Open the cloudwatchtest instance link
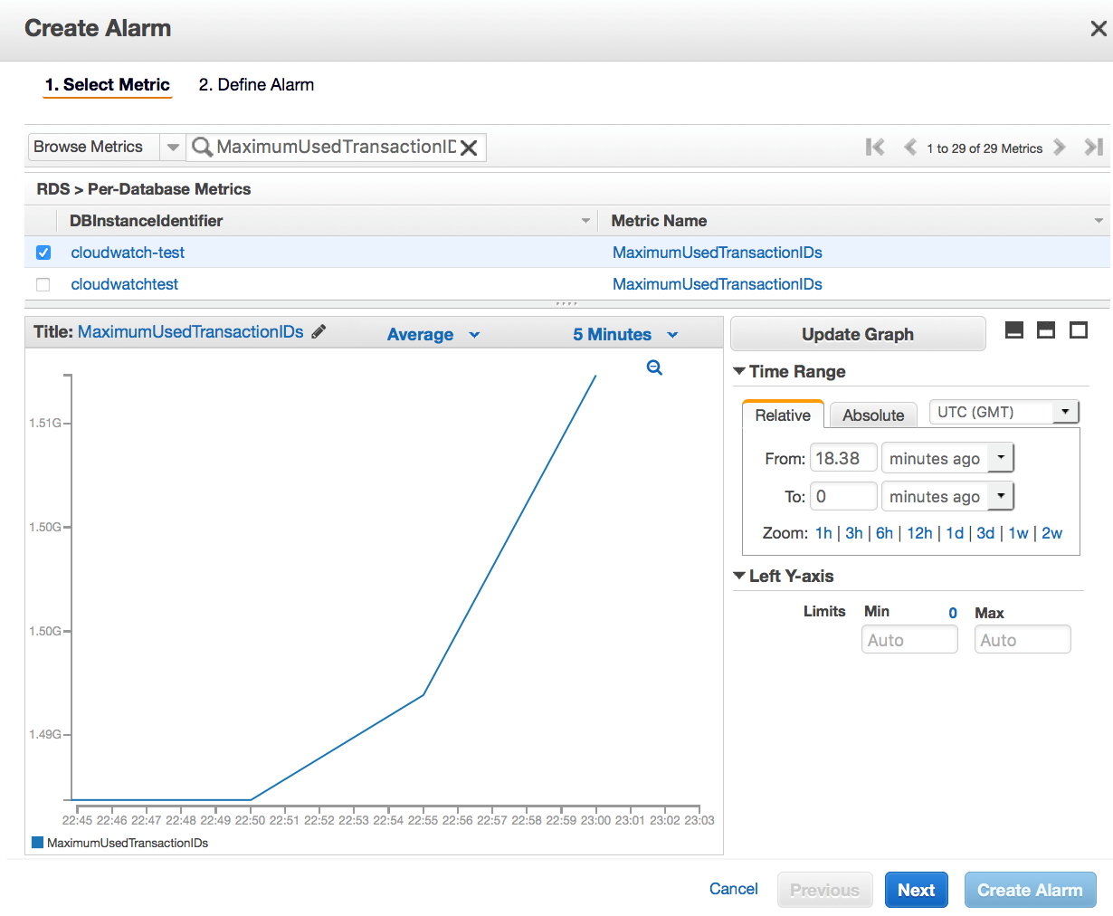 [x=125, y=284]
